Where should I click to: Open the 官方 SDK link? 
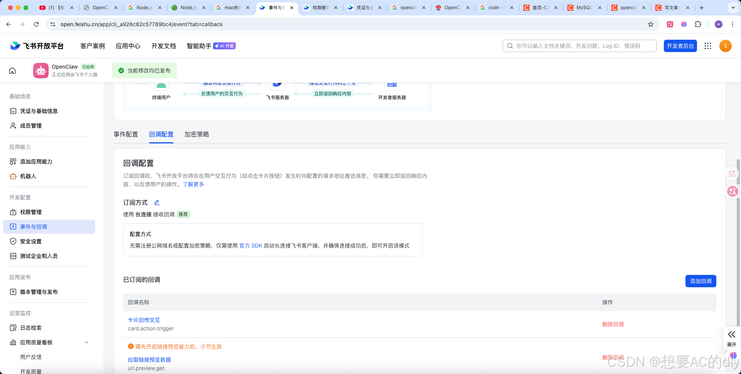[251, 246]
